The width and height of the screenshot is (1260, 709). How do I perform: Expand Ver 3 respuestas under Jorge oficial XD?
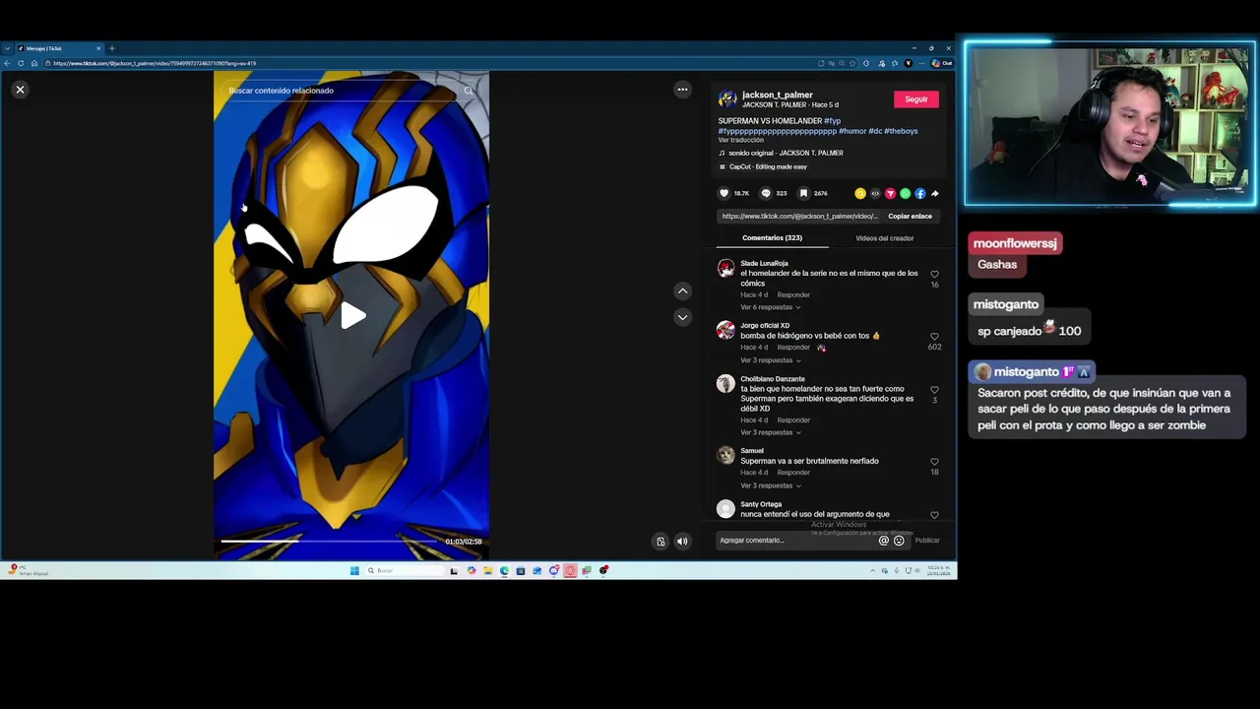click(770, 360)
